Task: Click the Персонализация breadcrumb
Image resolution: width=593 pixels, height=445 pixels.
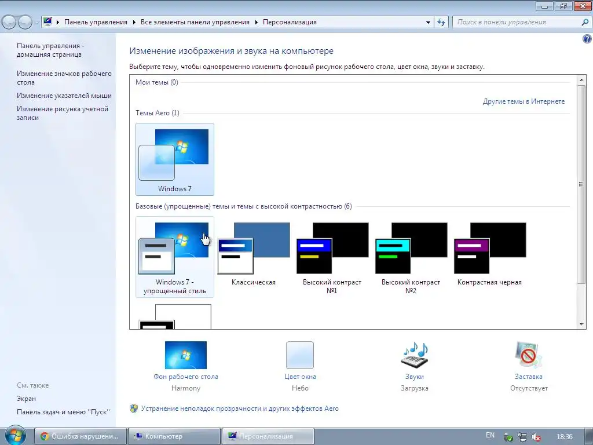Action: (290, 23)
